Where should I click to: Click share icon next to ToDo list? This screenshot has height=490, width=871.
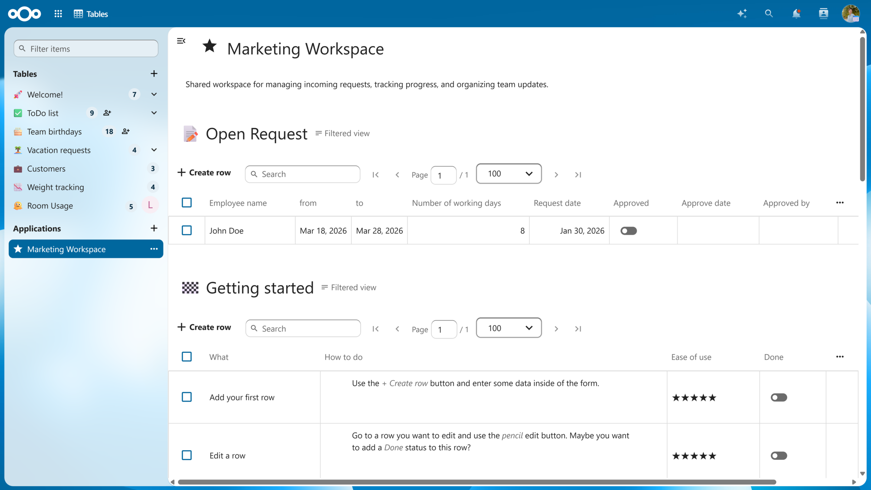107,113
